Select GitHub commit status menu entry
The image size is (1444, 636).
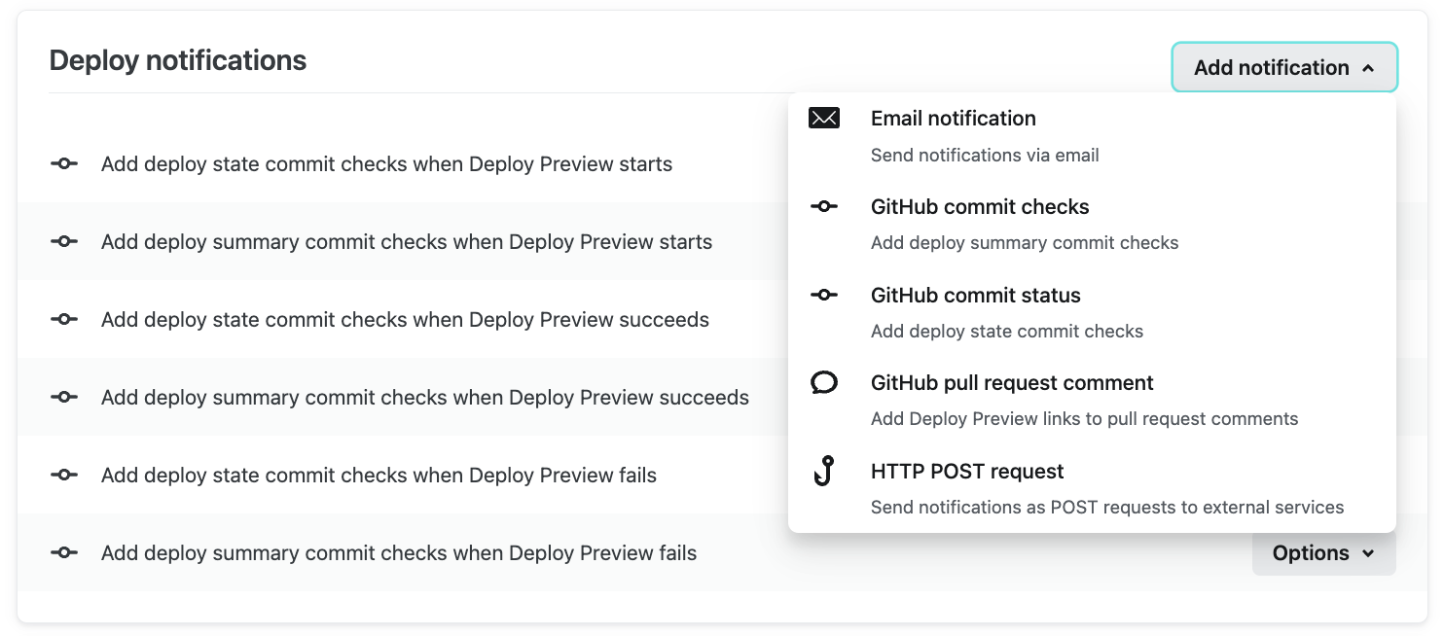(976, 296)
